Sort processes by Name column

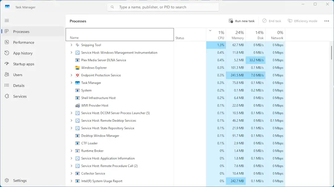(120, 35)
